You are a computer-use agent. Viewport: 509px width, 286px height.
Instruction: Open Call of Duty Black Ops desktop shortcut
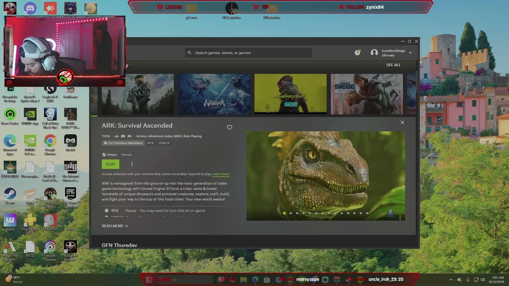pyautogui.click(x=50, y=118)
